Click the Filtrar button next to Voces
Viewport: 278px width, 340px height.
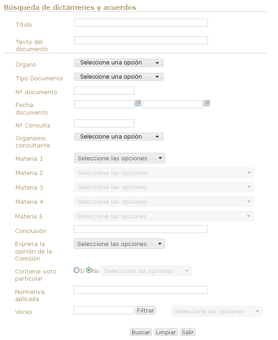click(x=145, y=310)
